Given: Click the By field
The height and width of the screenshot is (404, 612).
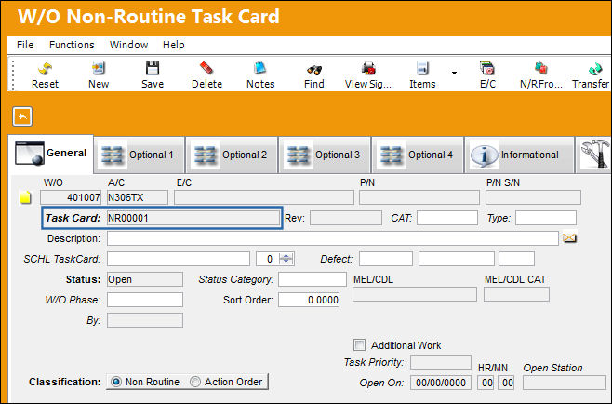Looking at the screenshot, I should (x=145, y=320).
